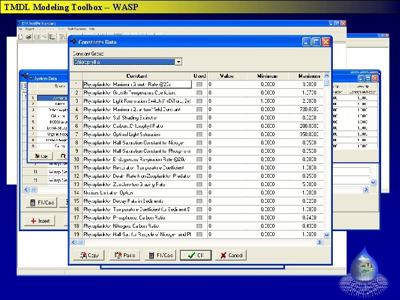Screen dimensions: 400x300
Task: Click the constants table scroll up arrow
Action: point(327,76)
